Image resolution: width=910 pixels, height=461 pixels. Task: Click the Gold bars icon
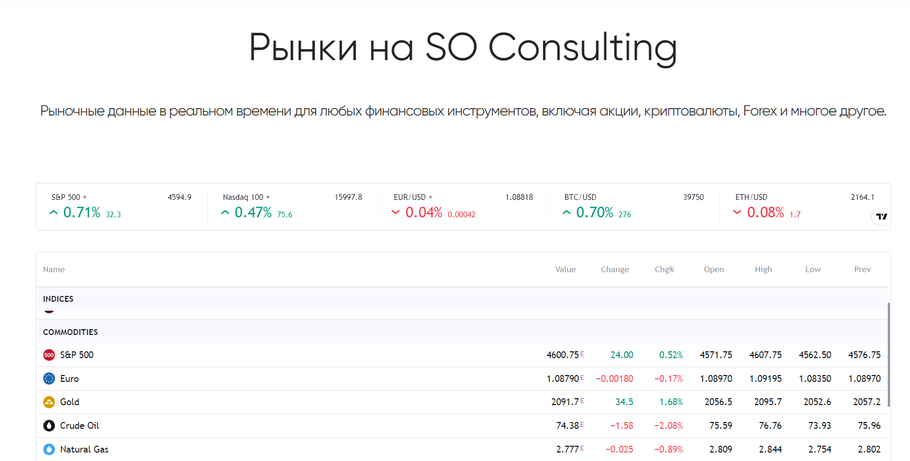(x=49, y=402)
